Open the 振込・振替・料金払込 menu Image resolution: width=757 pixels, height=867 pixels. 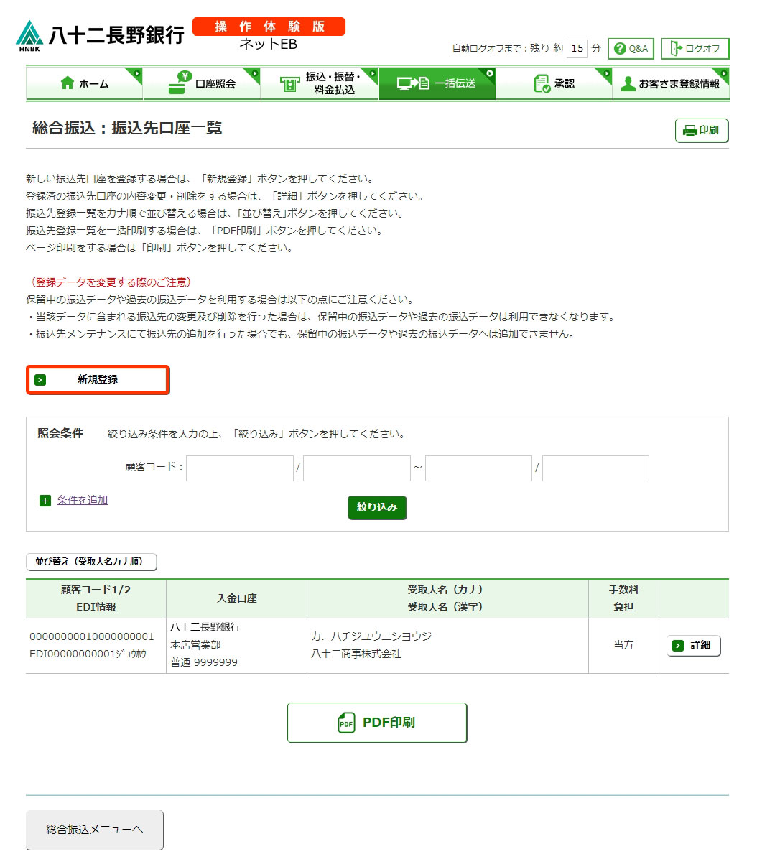pos(320,83)
